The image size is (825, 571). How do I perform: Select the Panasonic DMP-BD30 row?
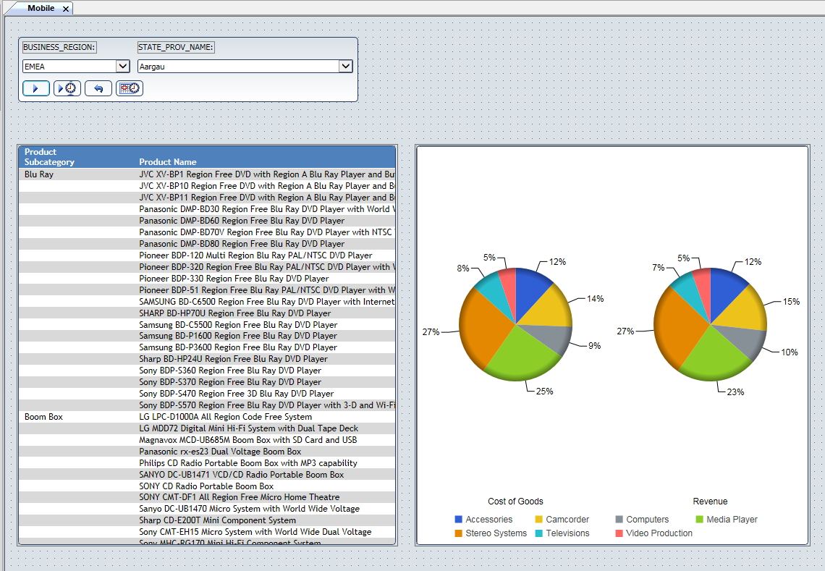[x=207, y=209]
